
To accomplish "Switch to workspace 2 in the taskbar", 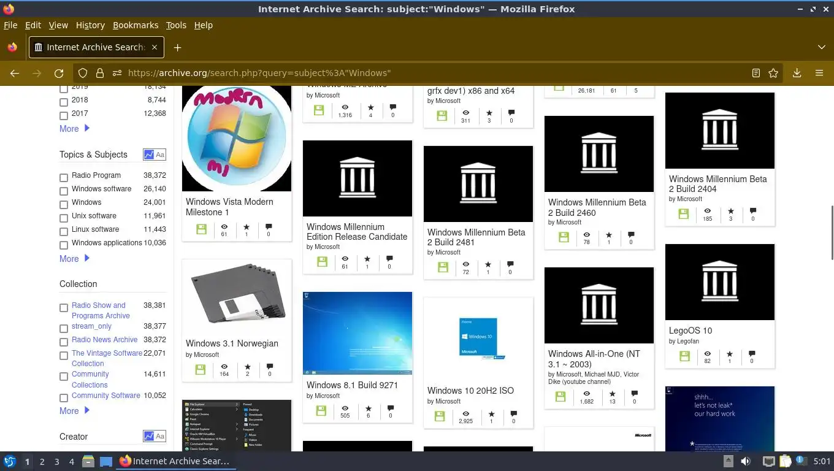I will 42,461.
